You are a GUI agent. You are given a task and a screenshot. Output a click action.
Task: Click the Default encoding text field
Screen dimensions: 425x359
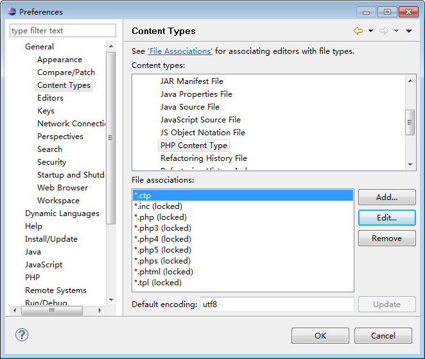point(277,304)
